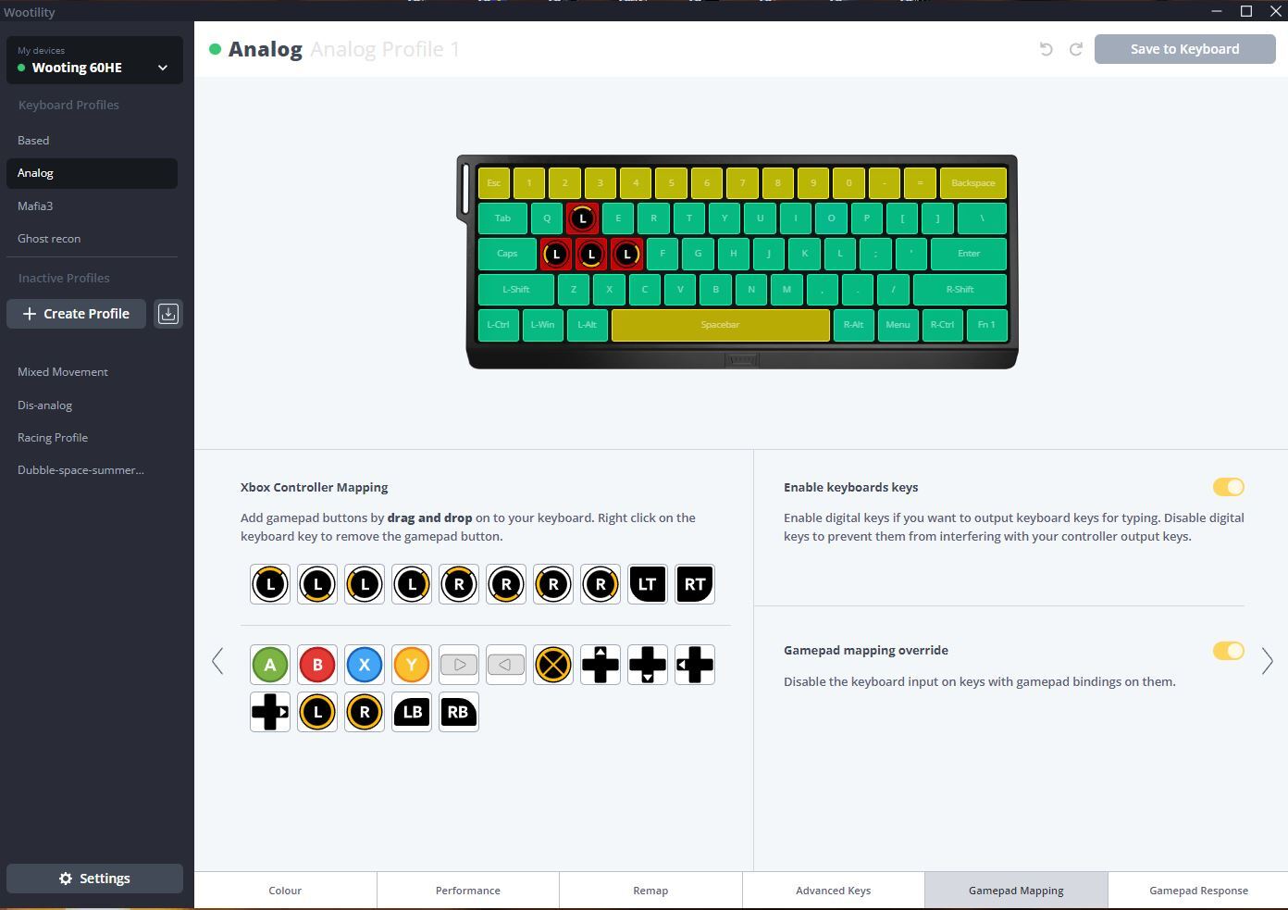
Task: Click Save to Keyboard button
Action: [x=1184, y=49]
